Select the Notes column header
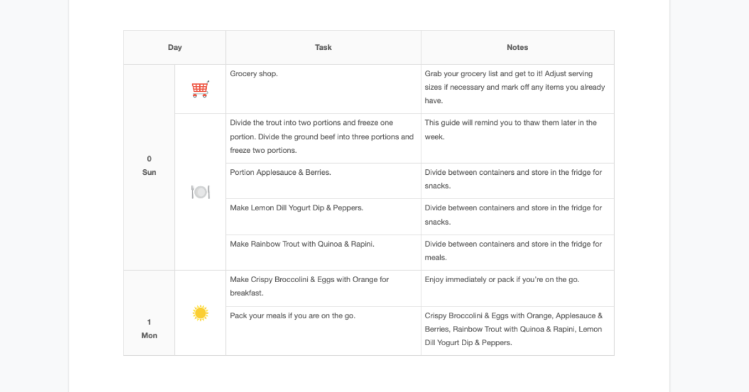This screenshot has width=749, height=392. [517, 47]
